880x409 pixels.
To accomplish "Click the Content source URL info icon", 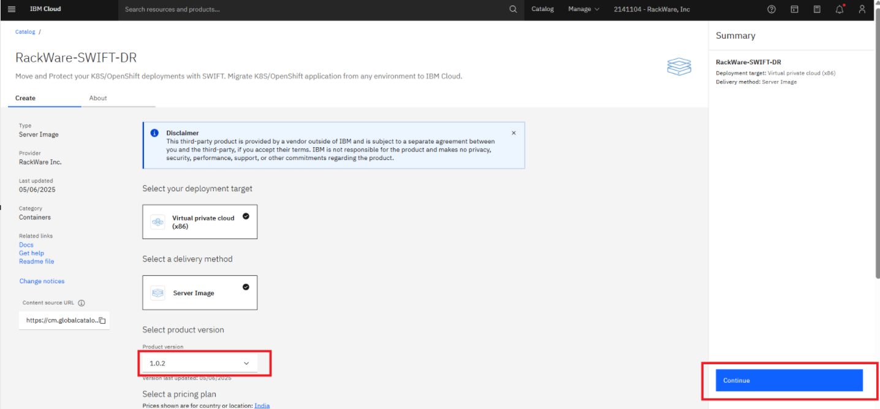I will pyautogui.click(x=82, y=303).
